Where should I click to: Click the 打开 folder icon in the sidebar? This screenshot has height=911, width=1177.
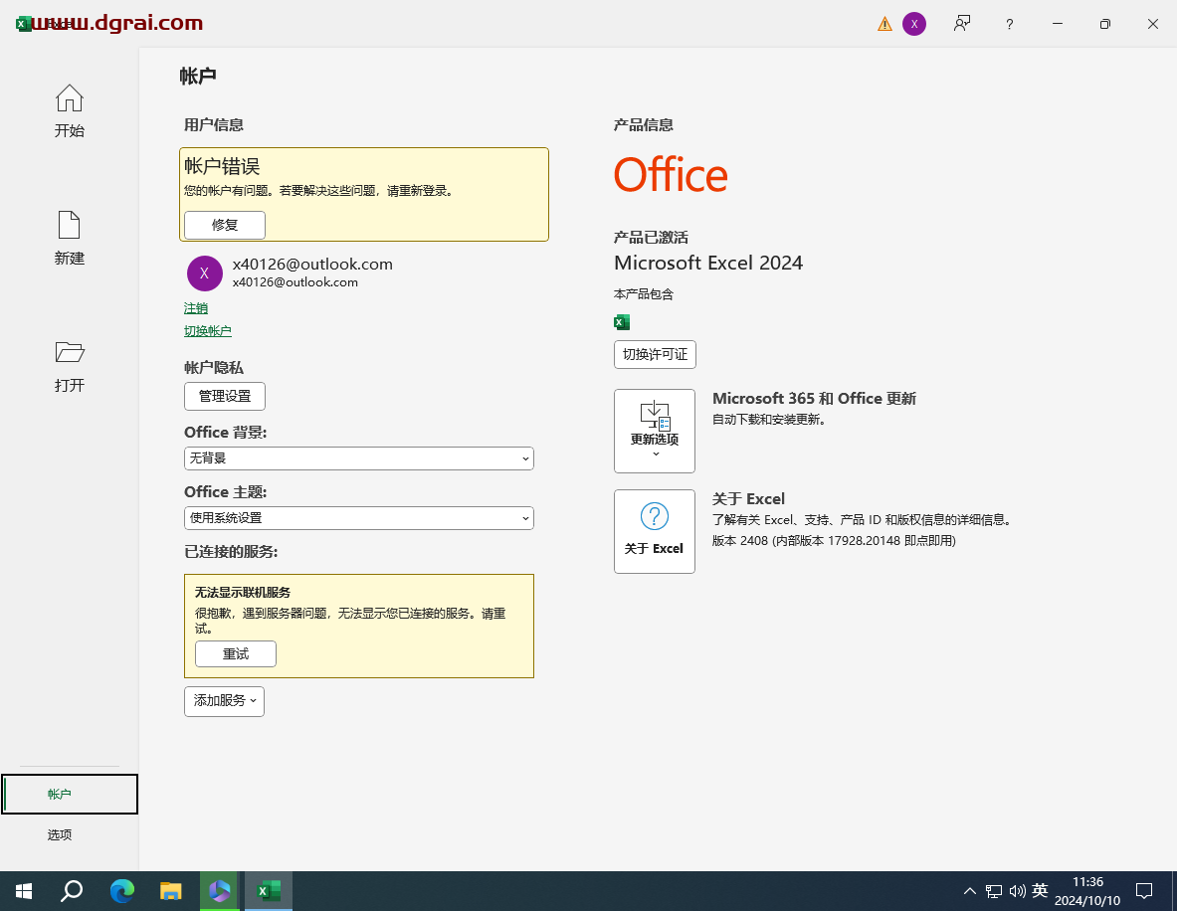69,353
